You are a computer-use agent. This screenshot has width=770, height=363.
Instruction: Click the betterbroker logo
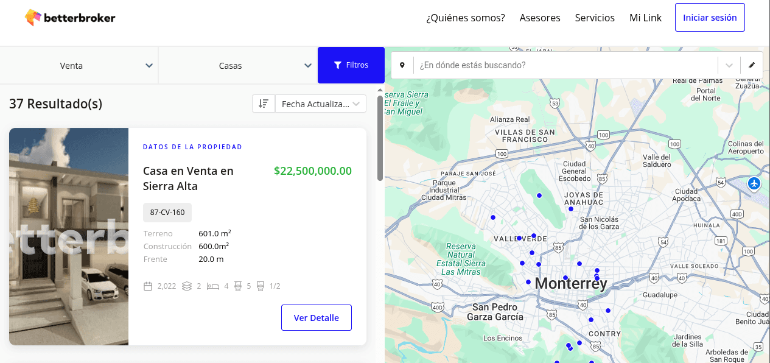[x=70, y=18]
